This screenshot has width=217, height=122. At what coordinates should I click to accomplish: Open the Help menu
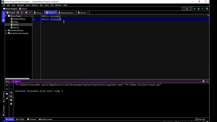pos(65,5)
